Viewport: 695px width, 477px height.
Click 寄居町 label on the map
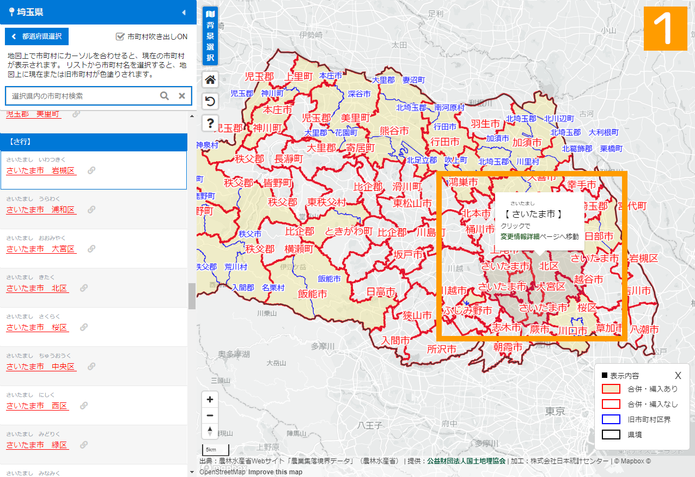[361, 148]
